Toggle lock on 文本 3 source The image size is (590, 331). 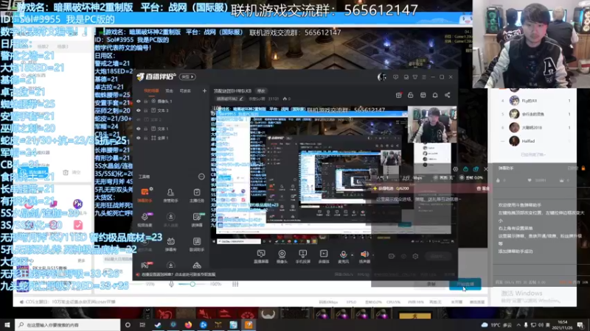coord(145,110)
